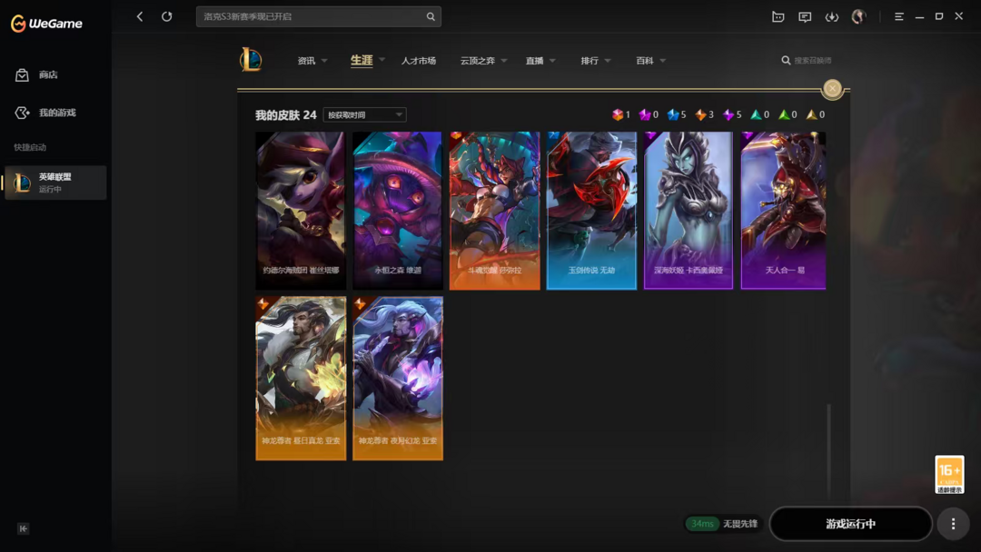The width and height of the screenshot is (981, 552).
Task: Select the 排行 navigation item
Action: point(590,61)
